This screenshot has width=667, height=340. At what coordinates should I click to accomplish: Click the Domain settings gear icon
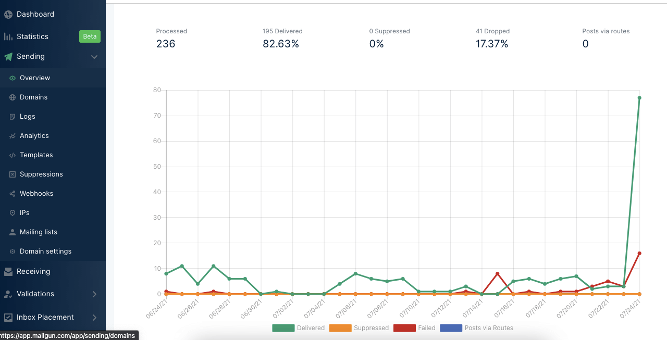tap(13, 251)
